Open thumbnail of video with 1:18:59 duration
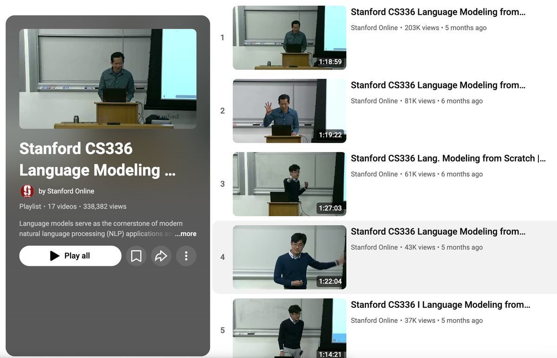 tap(289, 38)
